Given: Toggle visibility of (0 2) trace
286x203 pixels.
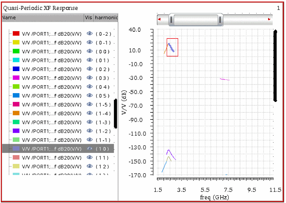Looking at the screenshot, I should coord(90,69).
